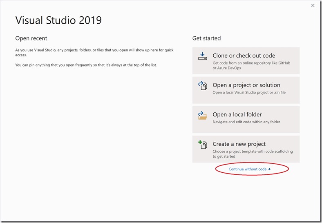
Task: Click the Open recent heading
Action: pyautogui.click(x=31, y=38)
